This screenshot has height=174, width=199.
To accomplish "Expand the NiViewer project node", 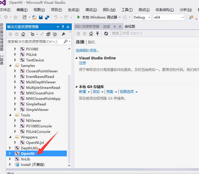I will pyautogui.click(x=15, y=120).
